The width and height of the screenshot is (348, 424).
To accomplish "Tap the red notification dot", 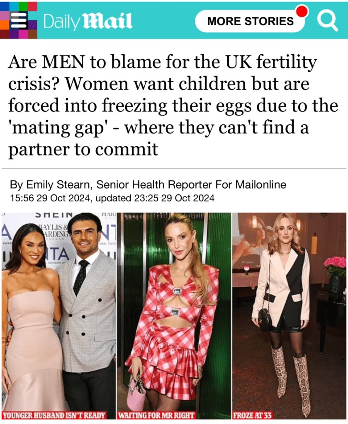I will (302, 12).
